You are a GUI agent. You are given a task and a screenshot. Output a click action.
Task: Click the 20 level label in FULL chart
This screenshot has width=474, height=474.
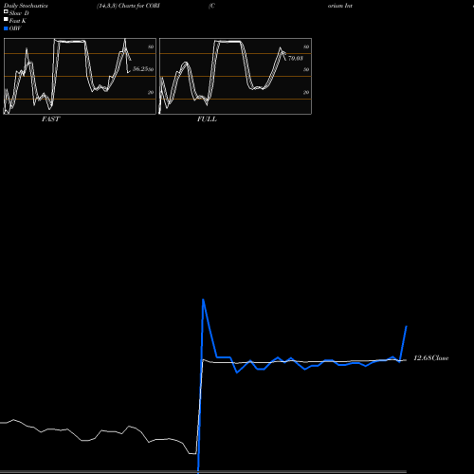click(x=306, y=92)
